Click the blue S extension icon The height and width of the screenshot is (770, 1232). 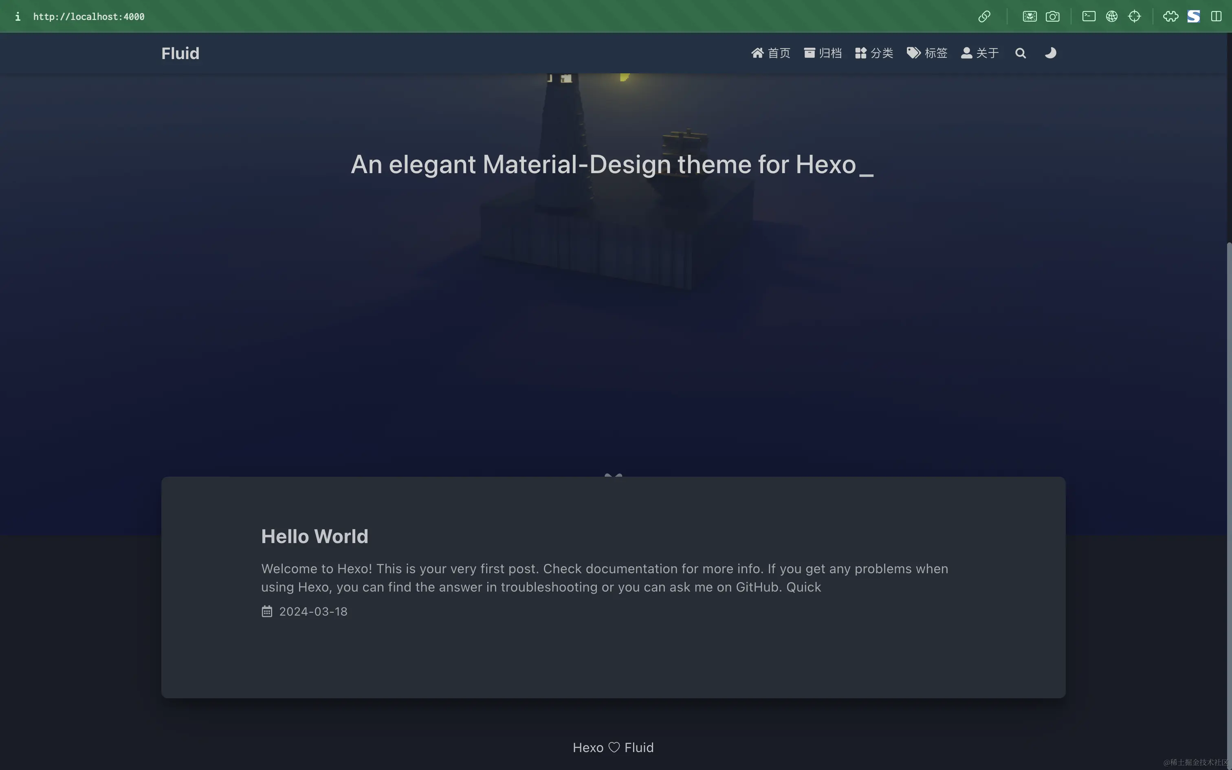point(1193,16)
